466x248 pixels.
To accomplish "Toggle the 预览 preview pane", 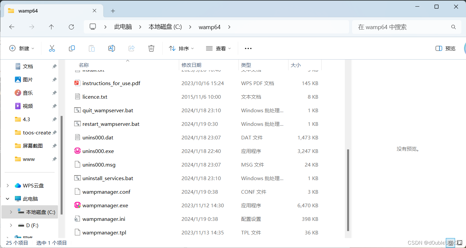I will [x=445, y=48].
